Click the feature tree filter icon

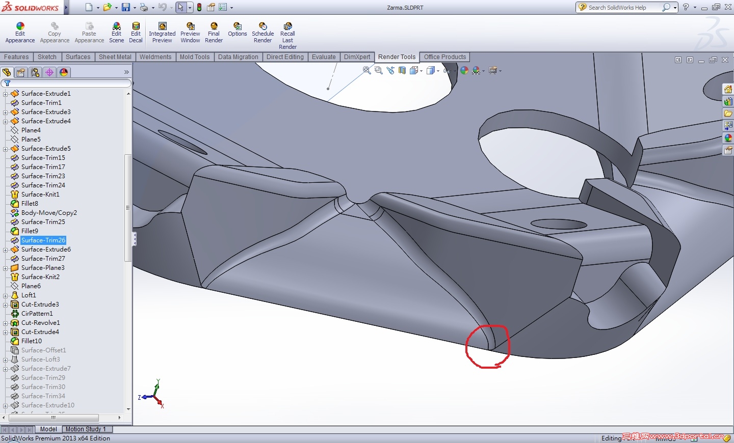[x=7, y=83]
